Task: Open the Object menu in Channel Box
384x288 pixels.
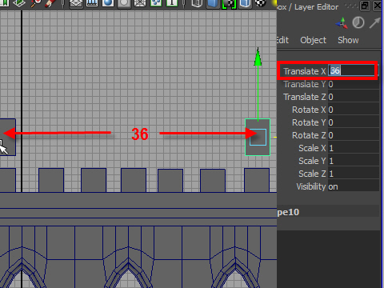Action: coord(313,40)
